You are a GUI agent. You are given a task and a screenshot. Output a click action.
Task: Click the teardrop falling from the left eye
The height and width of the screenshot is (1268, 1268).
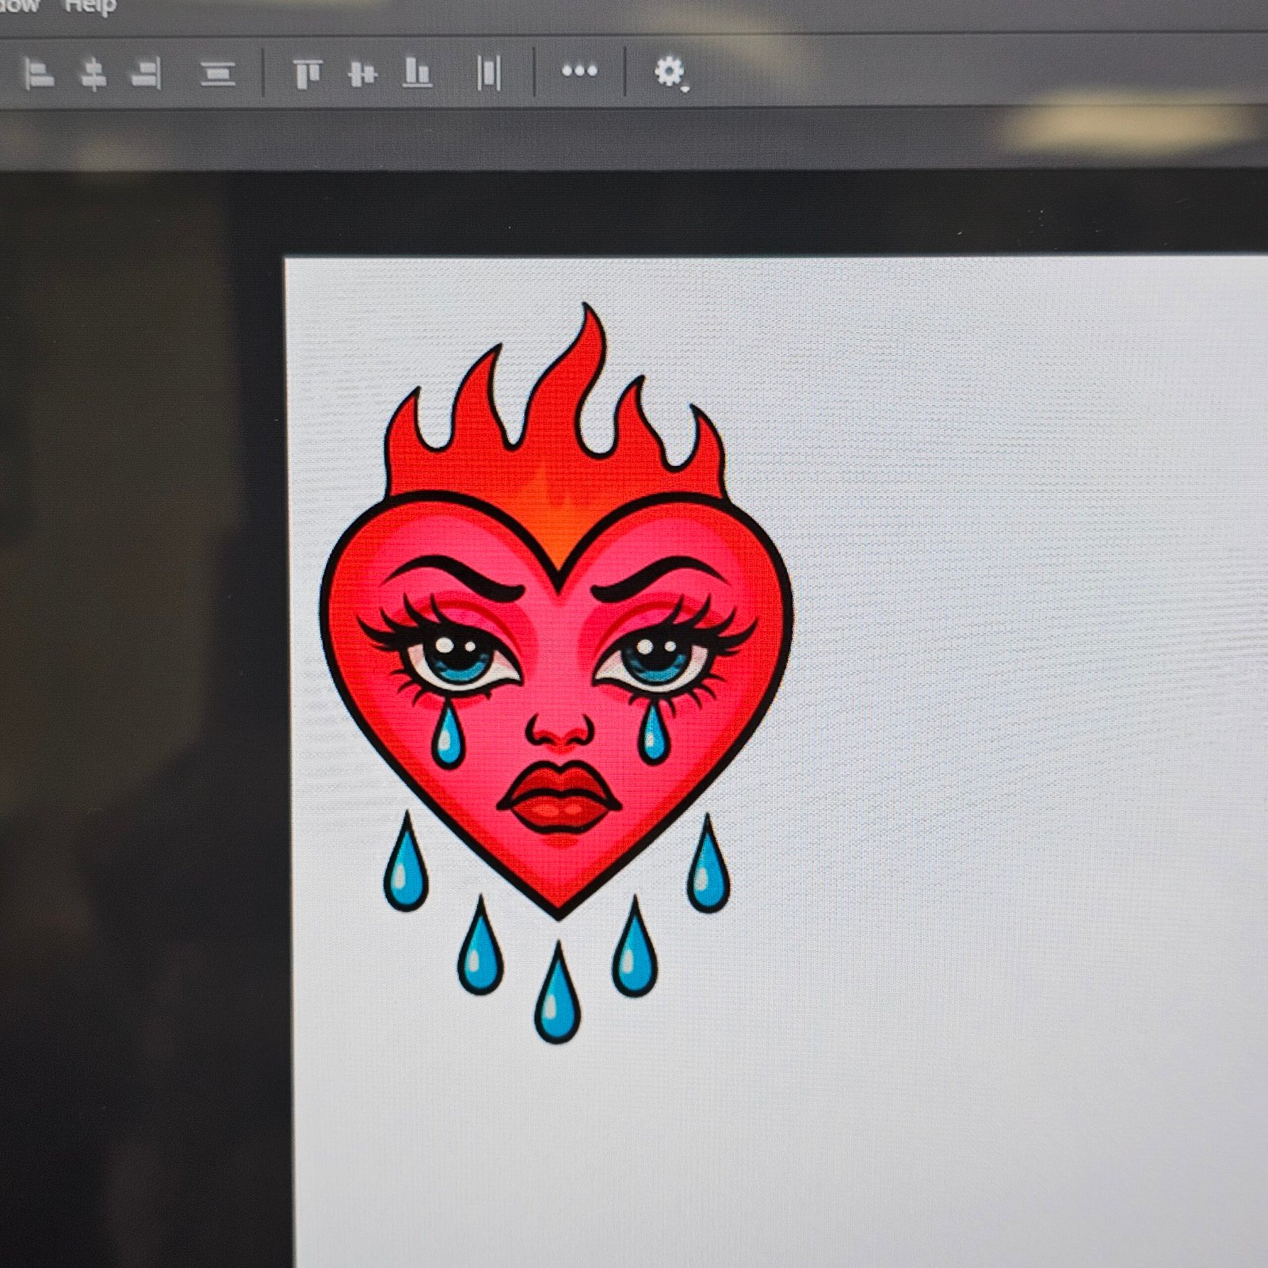pyautogui.click(x=448, y=737)
